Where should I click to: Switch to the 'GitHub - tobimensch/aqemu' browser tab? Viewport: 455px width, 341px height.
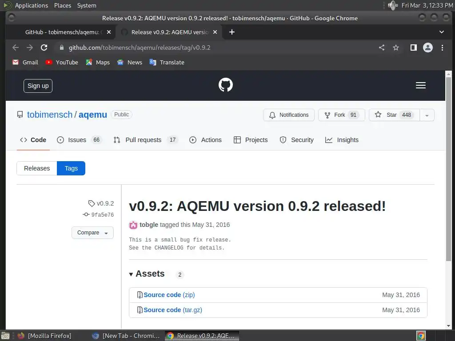pyautogui.click(x=61, y=32)
